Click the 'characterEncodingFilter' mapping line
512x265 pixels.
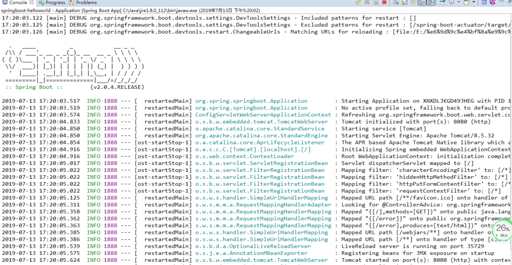257,170
